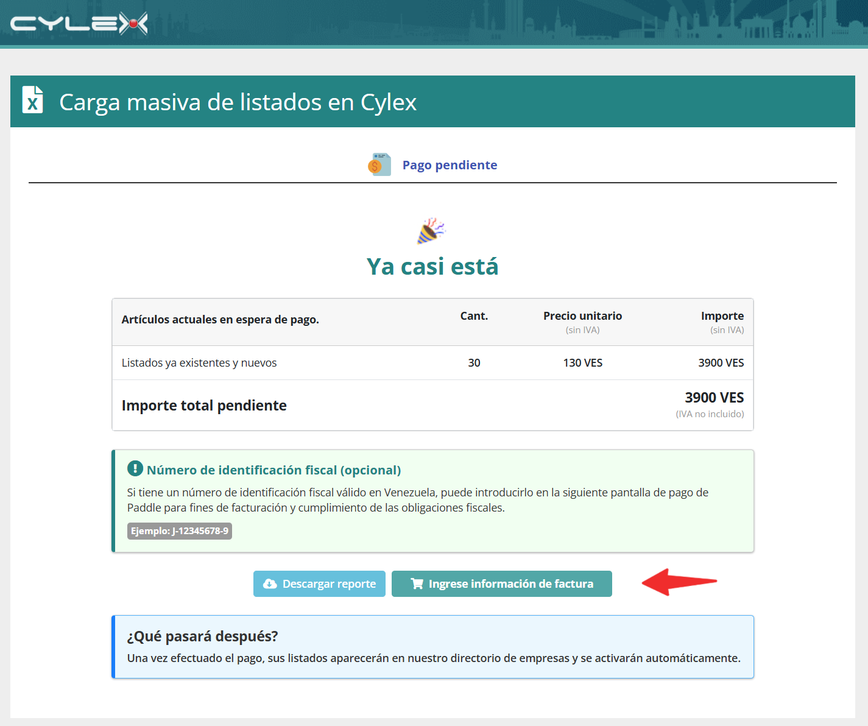868x726 pixels.
Task: Click the 'Precio unitario' column header
Action: [582, 316]
